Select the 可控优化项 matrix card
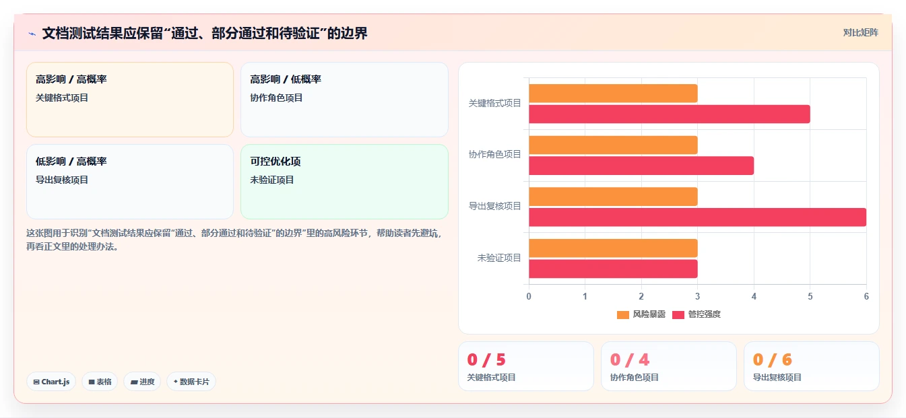Screen dimensions: 906x418 coord(344,182)
